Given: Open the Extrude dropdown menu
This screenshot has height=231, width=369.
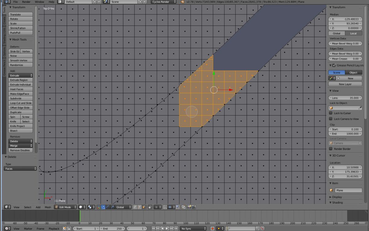Looking at the screenshot, I should click(x=21, y=75).
